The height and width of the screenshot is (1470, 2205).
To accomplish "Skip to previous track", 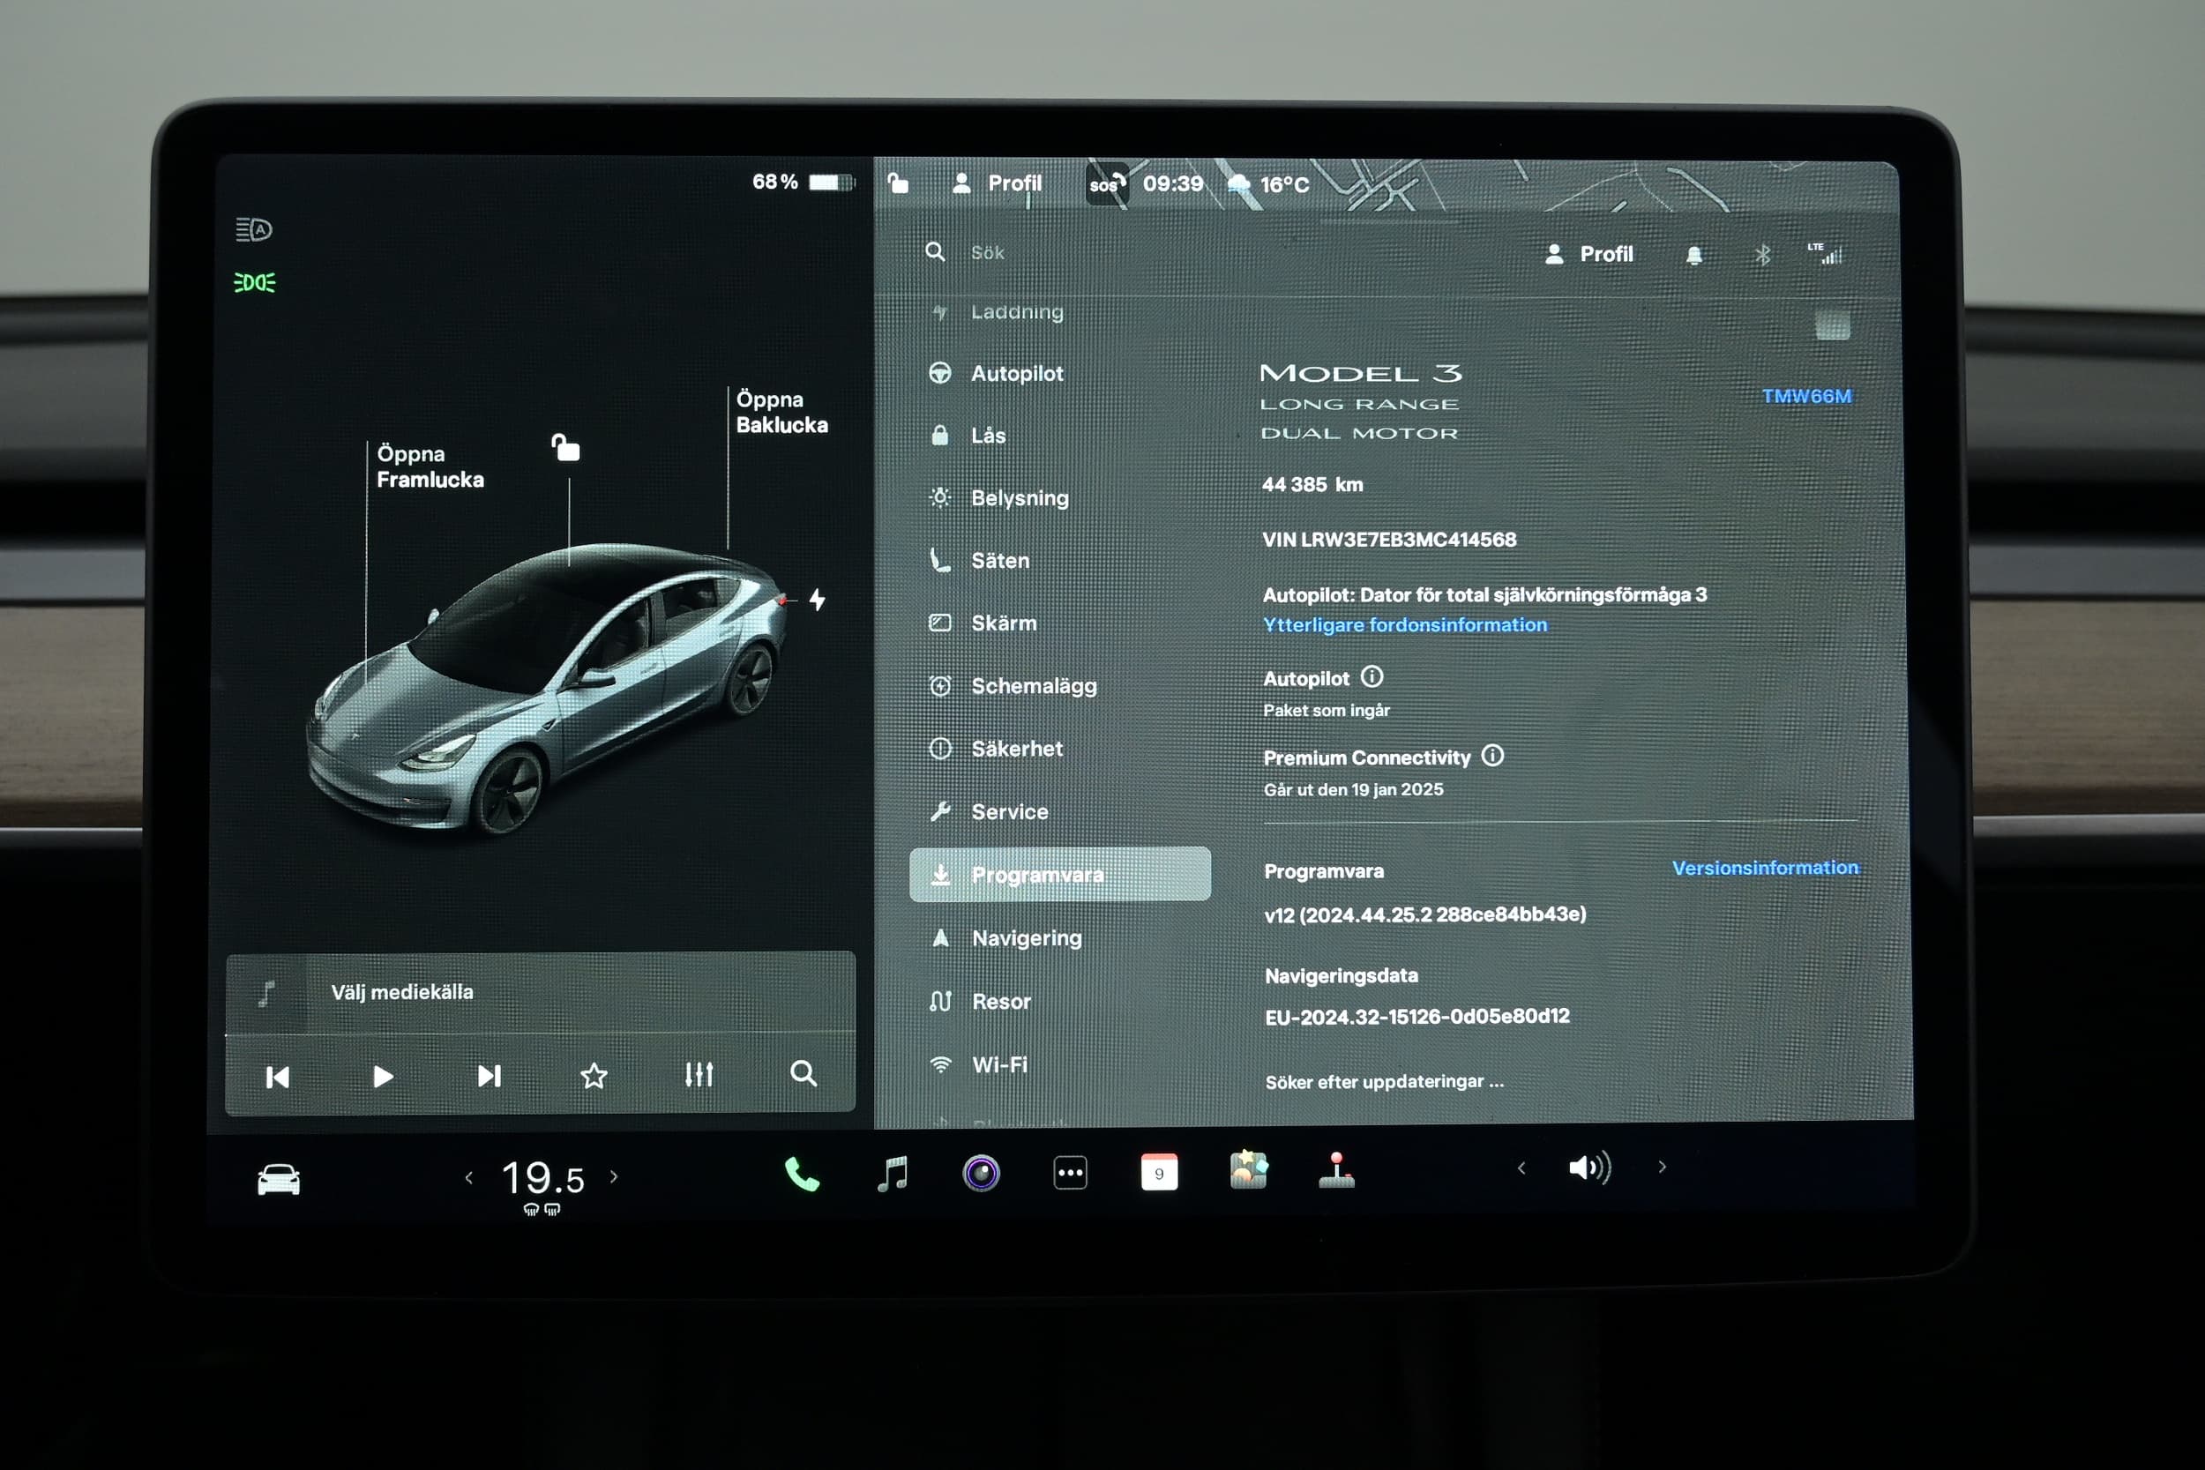I will tap(278, 1078).
